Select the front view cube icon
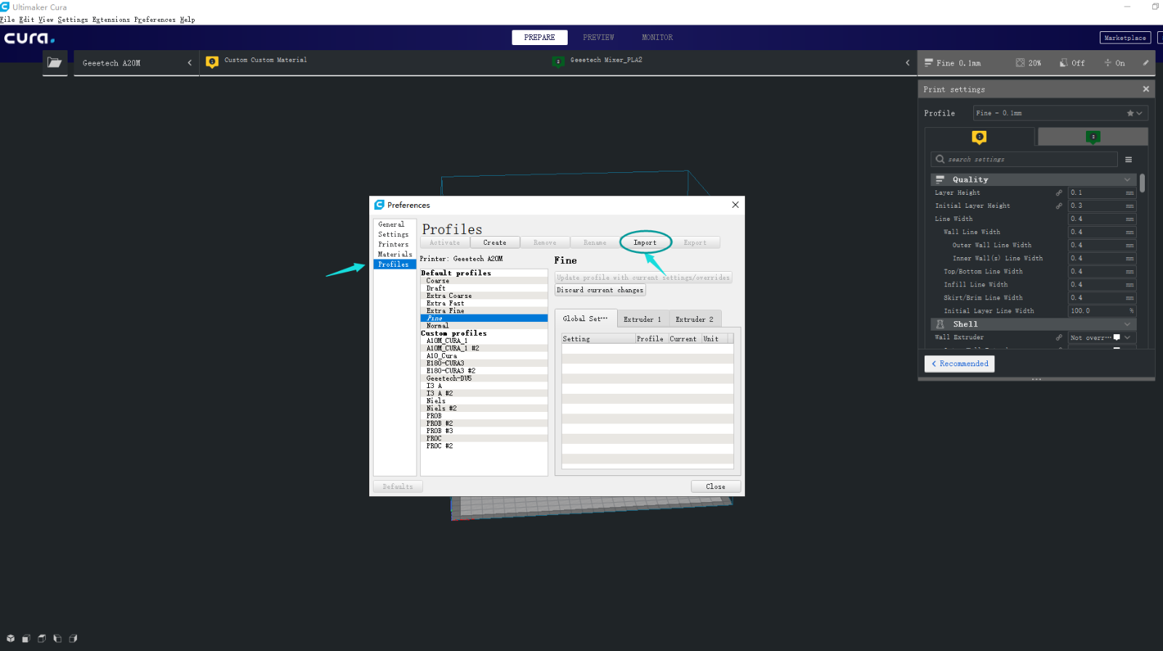Screen dimensions: 1163x651 (26, 639)
